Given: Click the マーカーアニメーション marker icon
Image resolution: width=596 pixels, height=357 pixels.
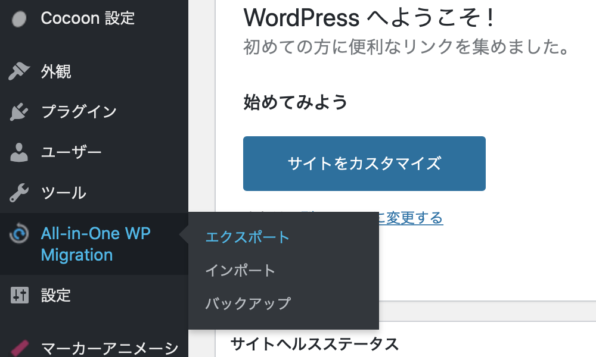Looking at the screenshot, I should pos(20,348).
